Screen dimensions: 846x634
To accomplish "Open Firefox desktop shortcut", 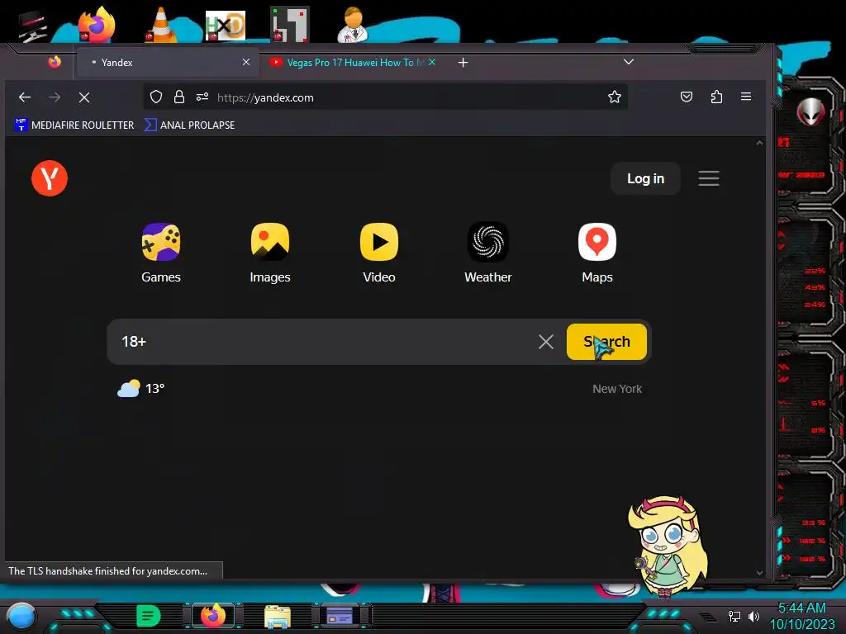I will 96,24.
